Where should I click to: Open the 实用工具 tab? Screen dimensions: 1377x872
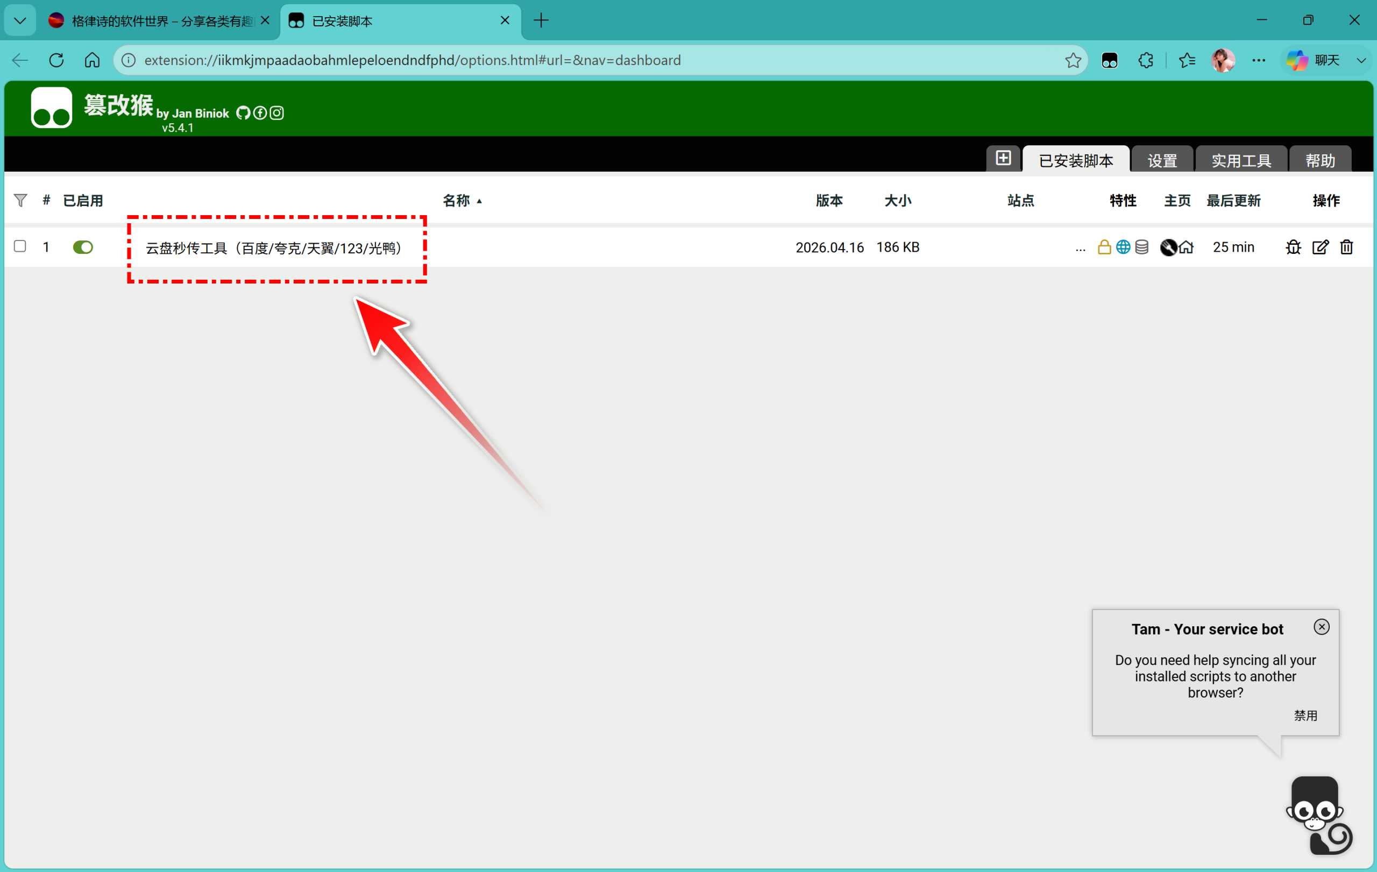click(1241, 160)
